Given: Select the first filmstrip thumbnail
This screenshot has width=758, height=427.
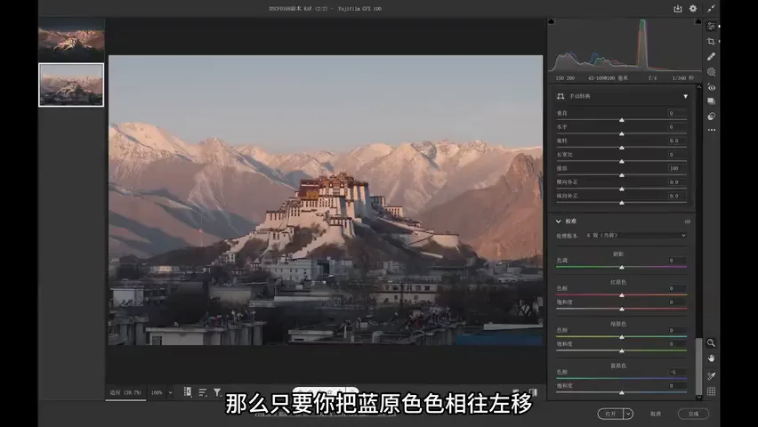Looking at the screenshot, I should [71, 40].
